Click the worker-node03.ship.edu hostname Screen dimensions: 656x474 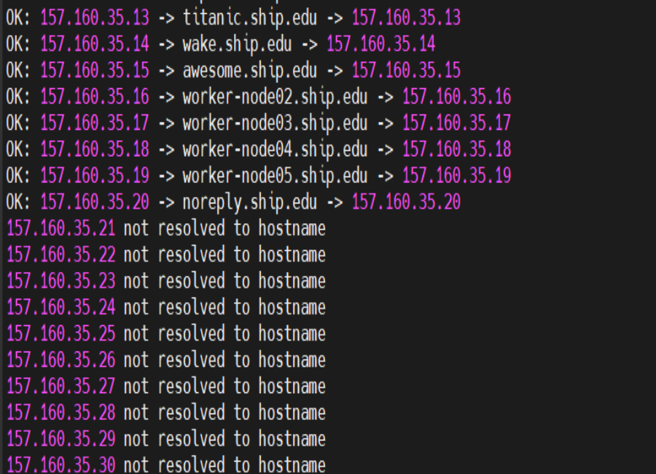click(275, 123)
